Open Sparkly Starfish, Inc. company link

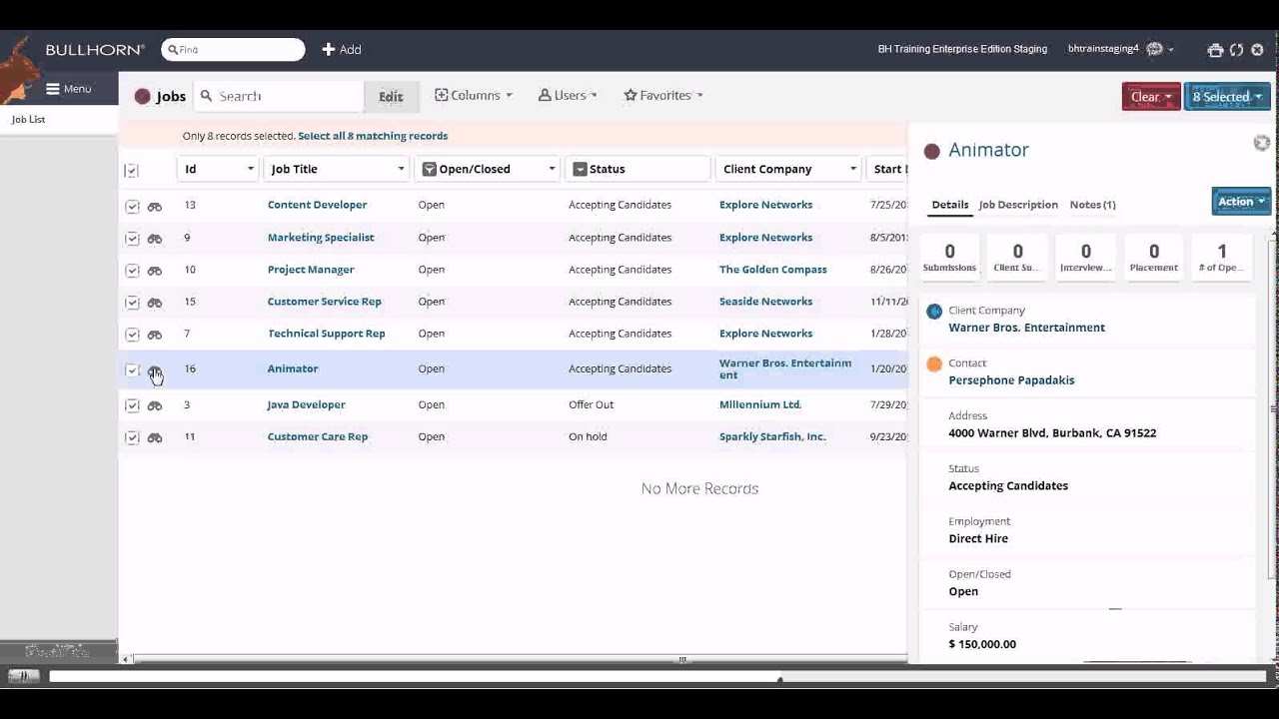click(772, 437)
